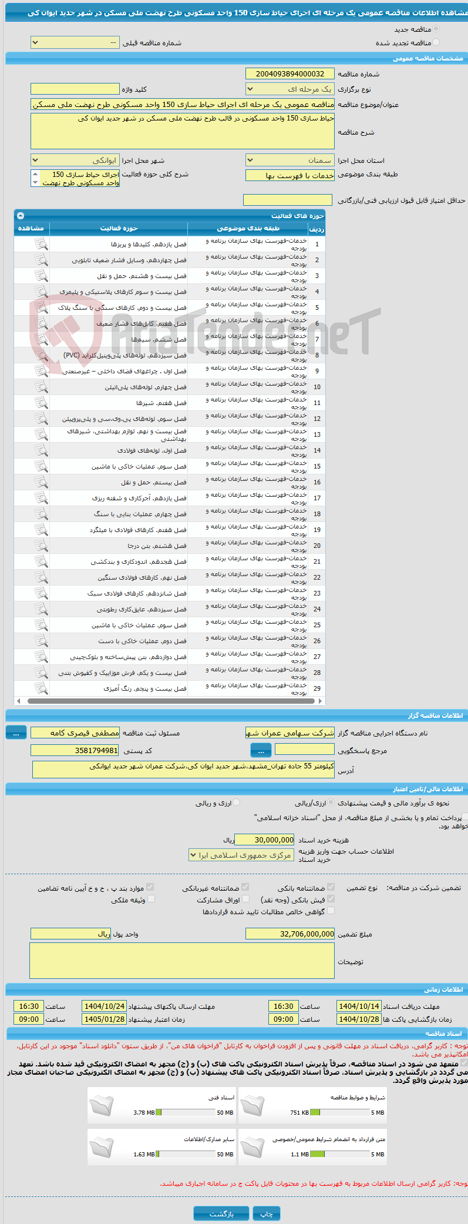The image size is (468, 1224).
Task: Open magnifier icon for row 11 شیرها
Action: coord(41,403)
